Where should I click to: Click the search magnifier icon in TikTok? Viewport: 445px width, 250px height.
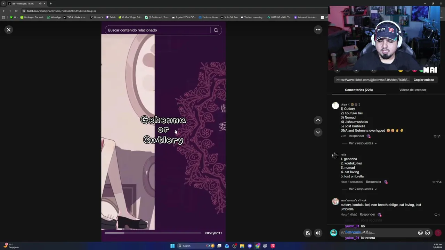tap(216, 30)
